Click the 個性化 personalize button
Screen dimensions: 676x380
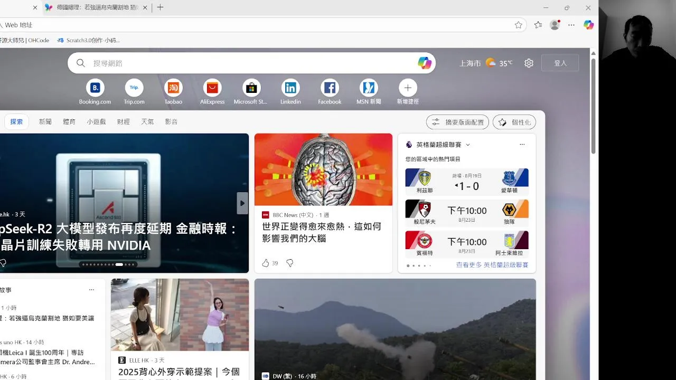click(514, 122)
